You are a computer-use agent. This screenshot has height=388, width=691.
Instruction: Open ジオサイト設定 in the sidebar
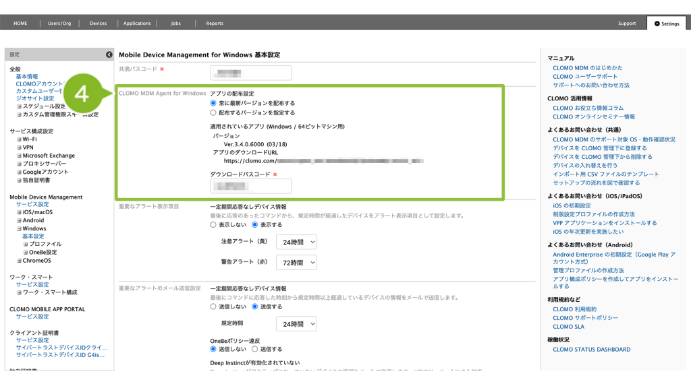click(35, 98)
